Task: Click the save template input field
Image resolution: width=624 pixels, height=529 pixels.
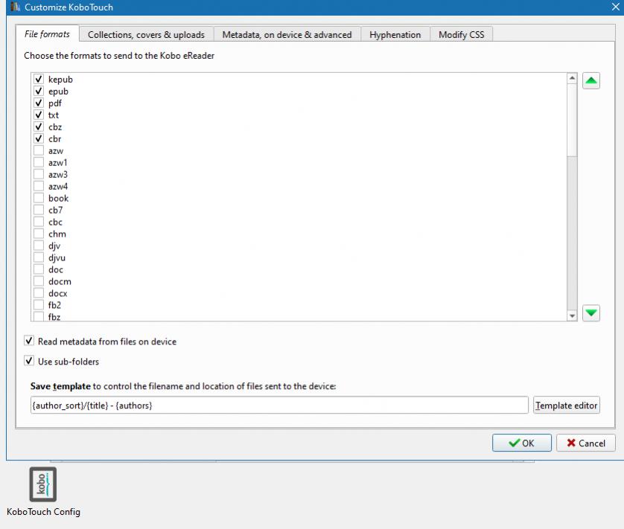Action: point(279,405)
